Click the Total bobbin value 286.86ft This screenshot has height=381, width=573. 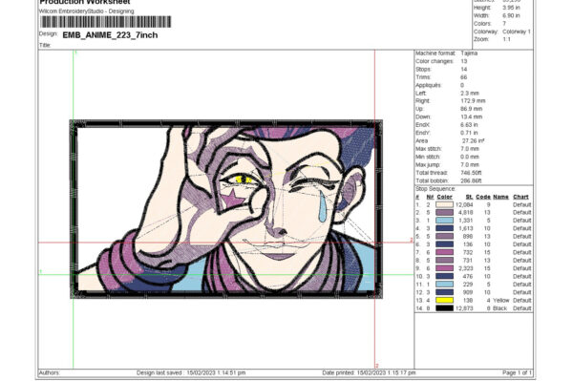[471, 180]
